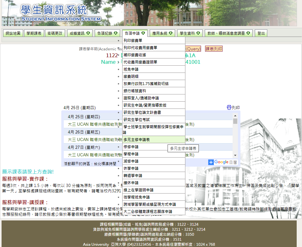Choose 休學申請 from the dropdown list
Image resolution: width=302 pixels, height=247 pixels.
click(x=131, y=169)
